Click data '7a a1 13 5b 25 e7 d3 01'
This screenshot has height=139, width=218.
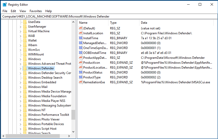(156, 38)
